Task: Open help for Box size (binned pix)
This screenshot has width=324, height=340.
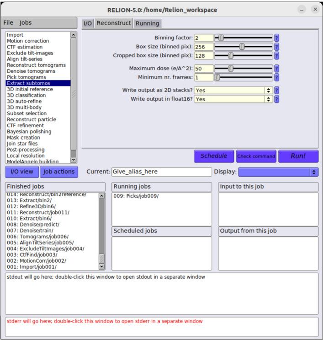Action: tap(276, 47)
